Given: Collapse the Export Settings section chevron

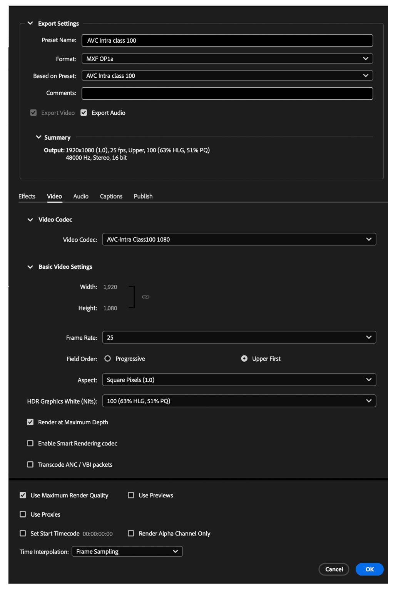Looking at the screenshot, I should [x=30, y=23].
